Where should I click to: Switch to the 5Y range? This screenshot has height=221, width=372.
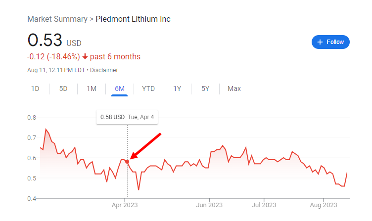pyautogui.click(x=205, y=88)
